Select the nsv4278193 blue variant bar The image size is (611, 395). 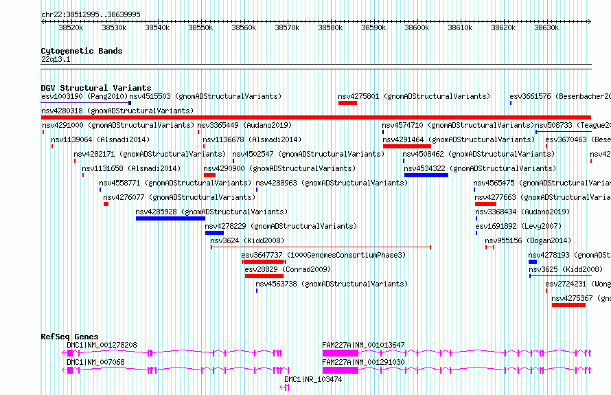533,262
